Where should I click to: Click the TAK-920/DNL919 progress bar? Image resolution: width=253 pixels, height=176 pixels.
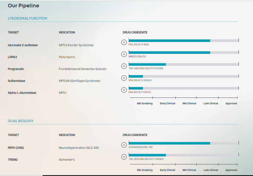pyautogui.click(x=184, y=155)
